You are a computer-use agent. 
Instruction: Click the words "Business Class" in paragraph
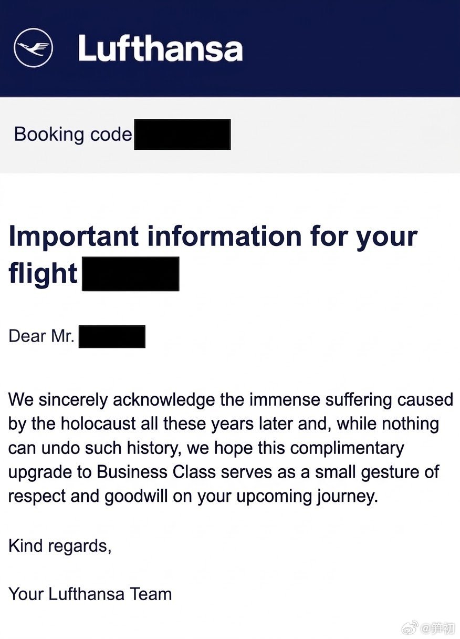click(x=156, y=472)
